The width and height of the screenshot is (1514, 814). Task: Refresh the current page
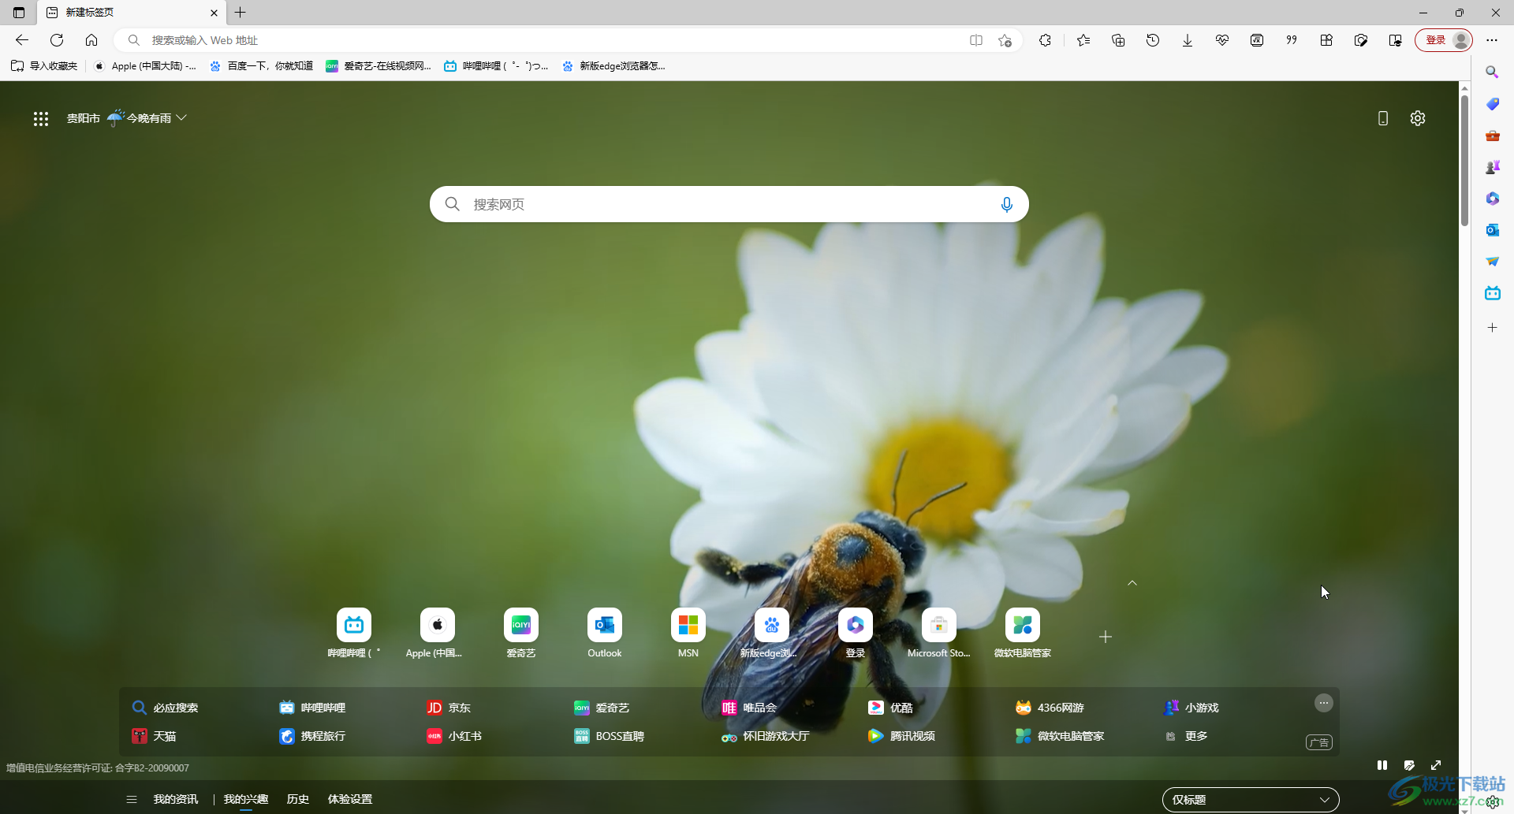coord(57,40)
